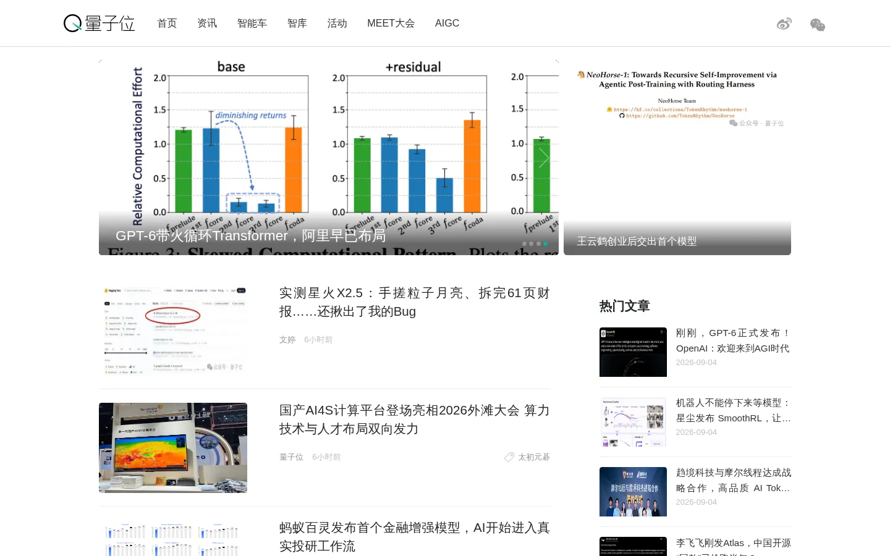
Task: Open GPT-6 hot article thumbnail
Action: click(x=633, y=352)
